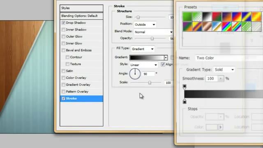The image size is (263, 148).
Task: Choose the orange, yellow, orange gradient preset
Action: tap(256, 16)
